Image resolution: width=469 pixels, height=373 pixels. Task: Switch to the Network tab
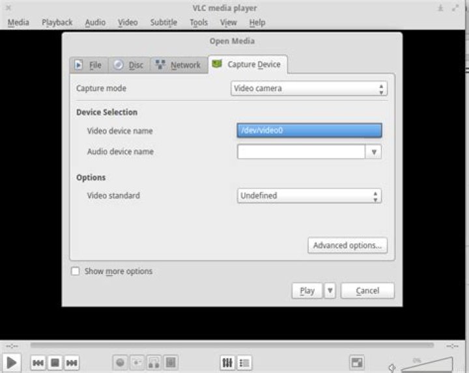(x=179, y=65)
